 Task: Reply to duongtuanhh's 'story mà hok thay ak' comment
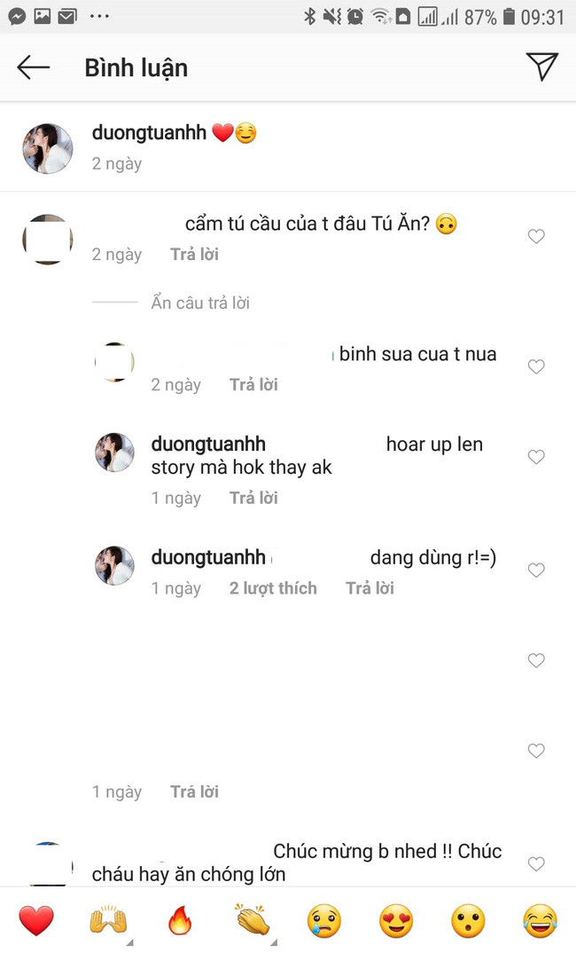click(x=253, y=498)
